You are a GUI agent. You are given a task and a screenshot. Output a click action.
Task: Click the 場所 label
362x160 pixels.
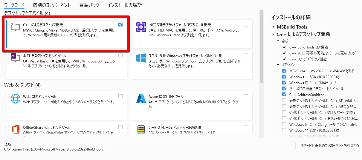(x=8, y=144)
